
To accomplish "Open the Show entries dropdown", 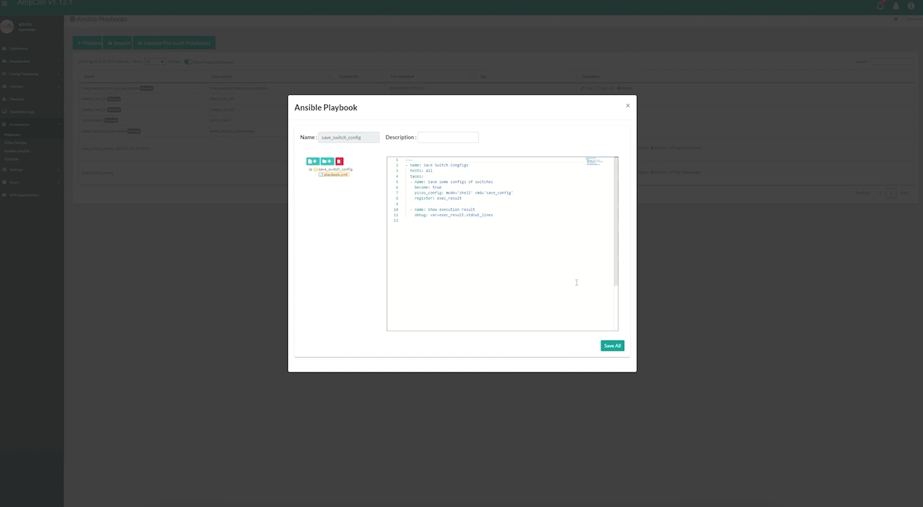I will tap(154, 62).
